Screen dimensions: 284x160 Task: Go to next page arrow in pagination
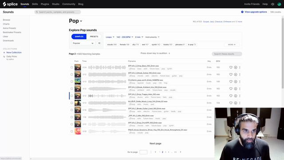pos(181,152)
